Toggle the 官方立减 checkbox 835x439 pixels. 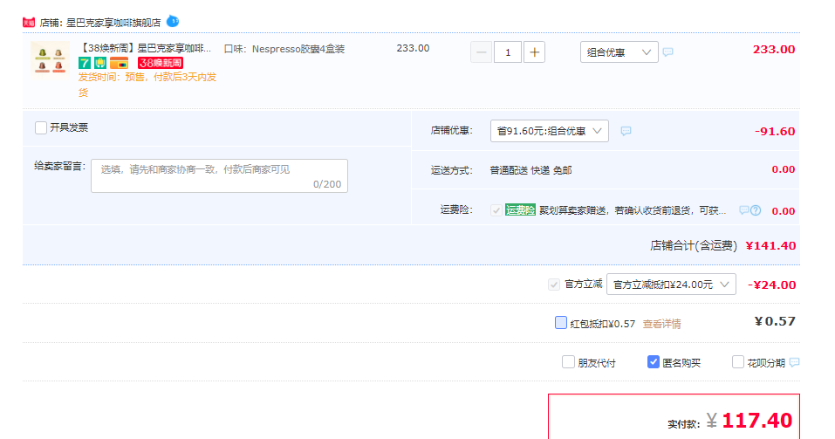(x=554, y=285)
